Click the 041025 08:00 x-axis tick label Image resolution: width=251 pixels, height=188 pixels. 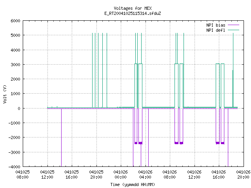(x=23, y=174)
